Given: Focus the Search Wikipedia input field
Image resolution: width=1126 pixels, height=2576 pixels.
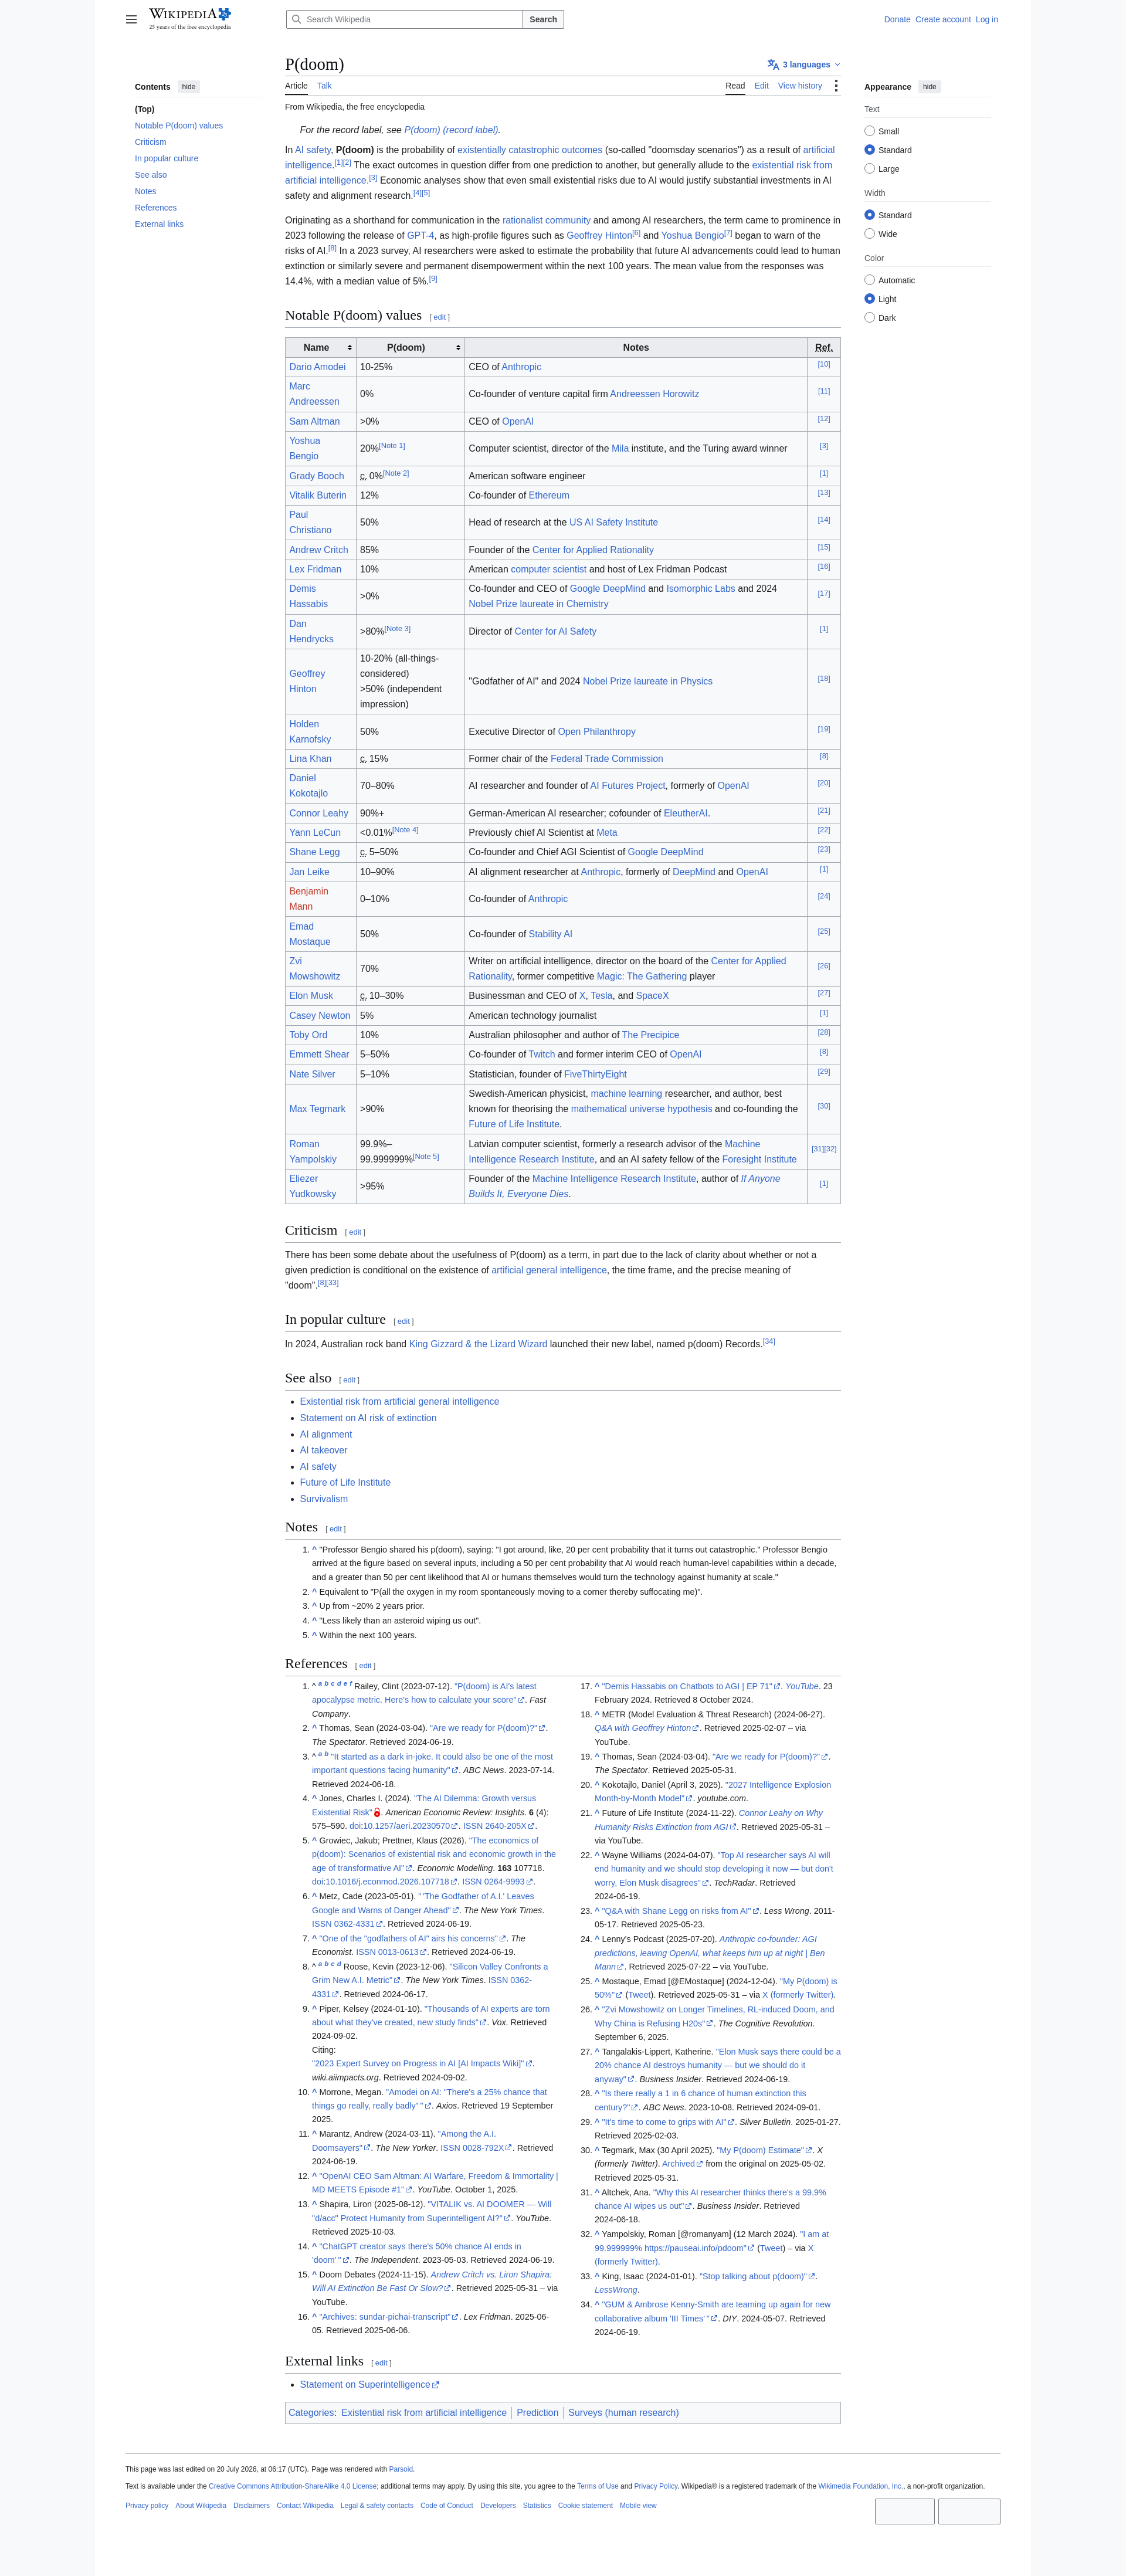Looking at the screenshot, I should pos(404,19).
